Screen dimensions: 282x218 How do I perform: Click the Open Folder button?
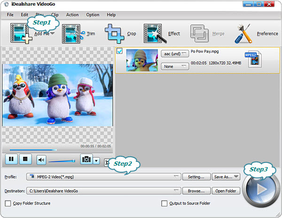click(x=226, y=191)
